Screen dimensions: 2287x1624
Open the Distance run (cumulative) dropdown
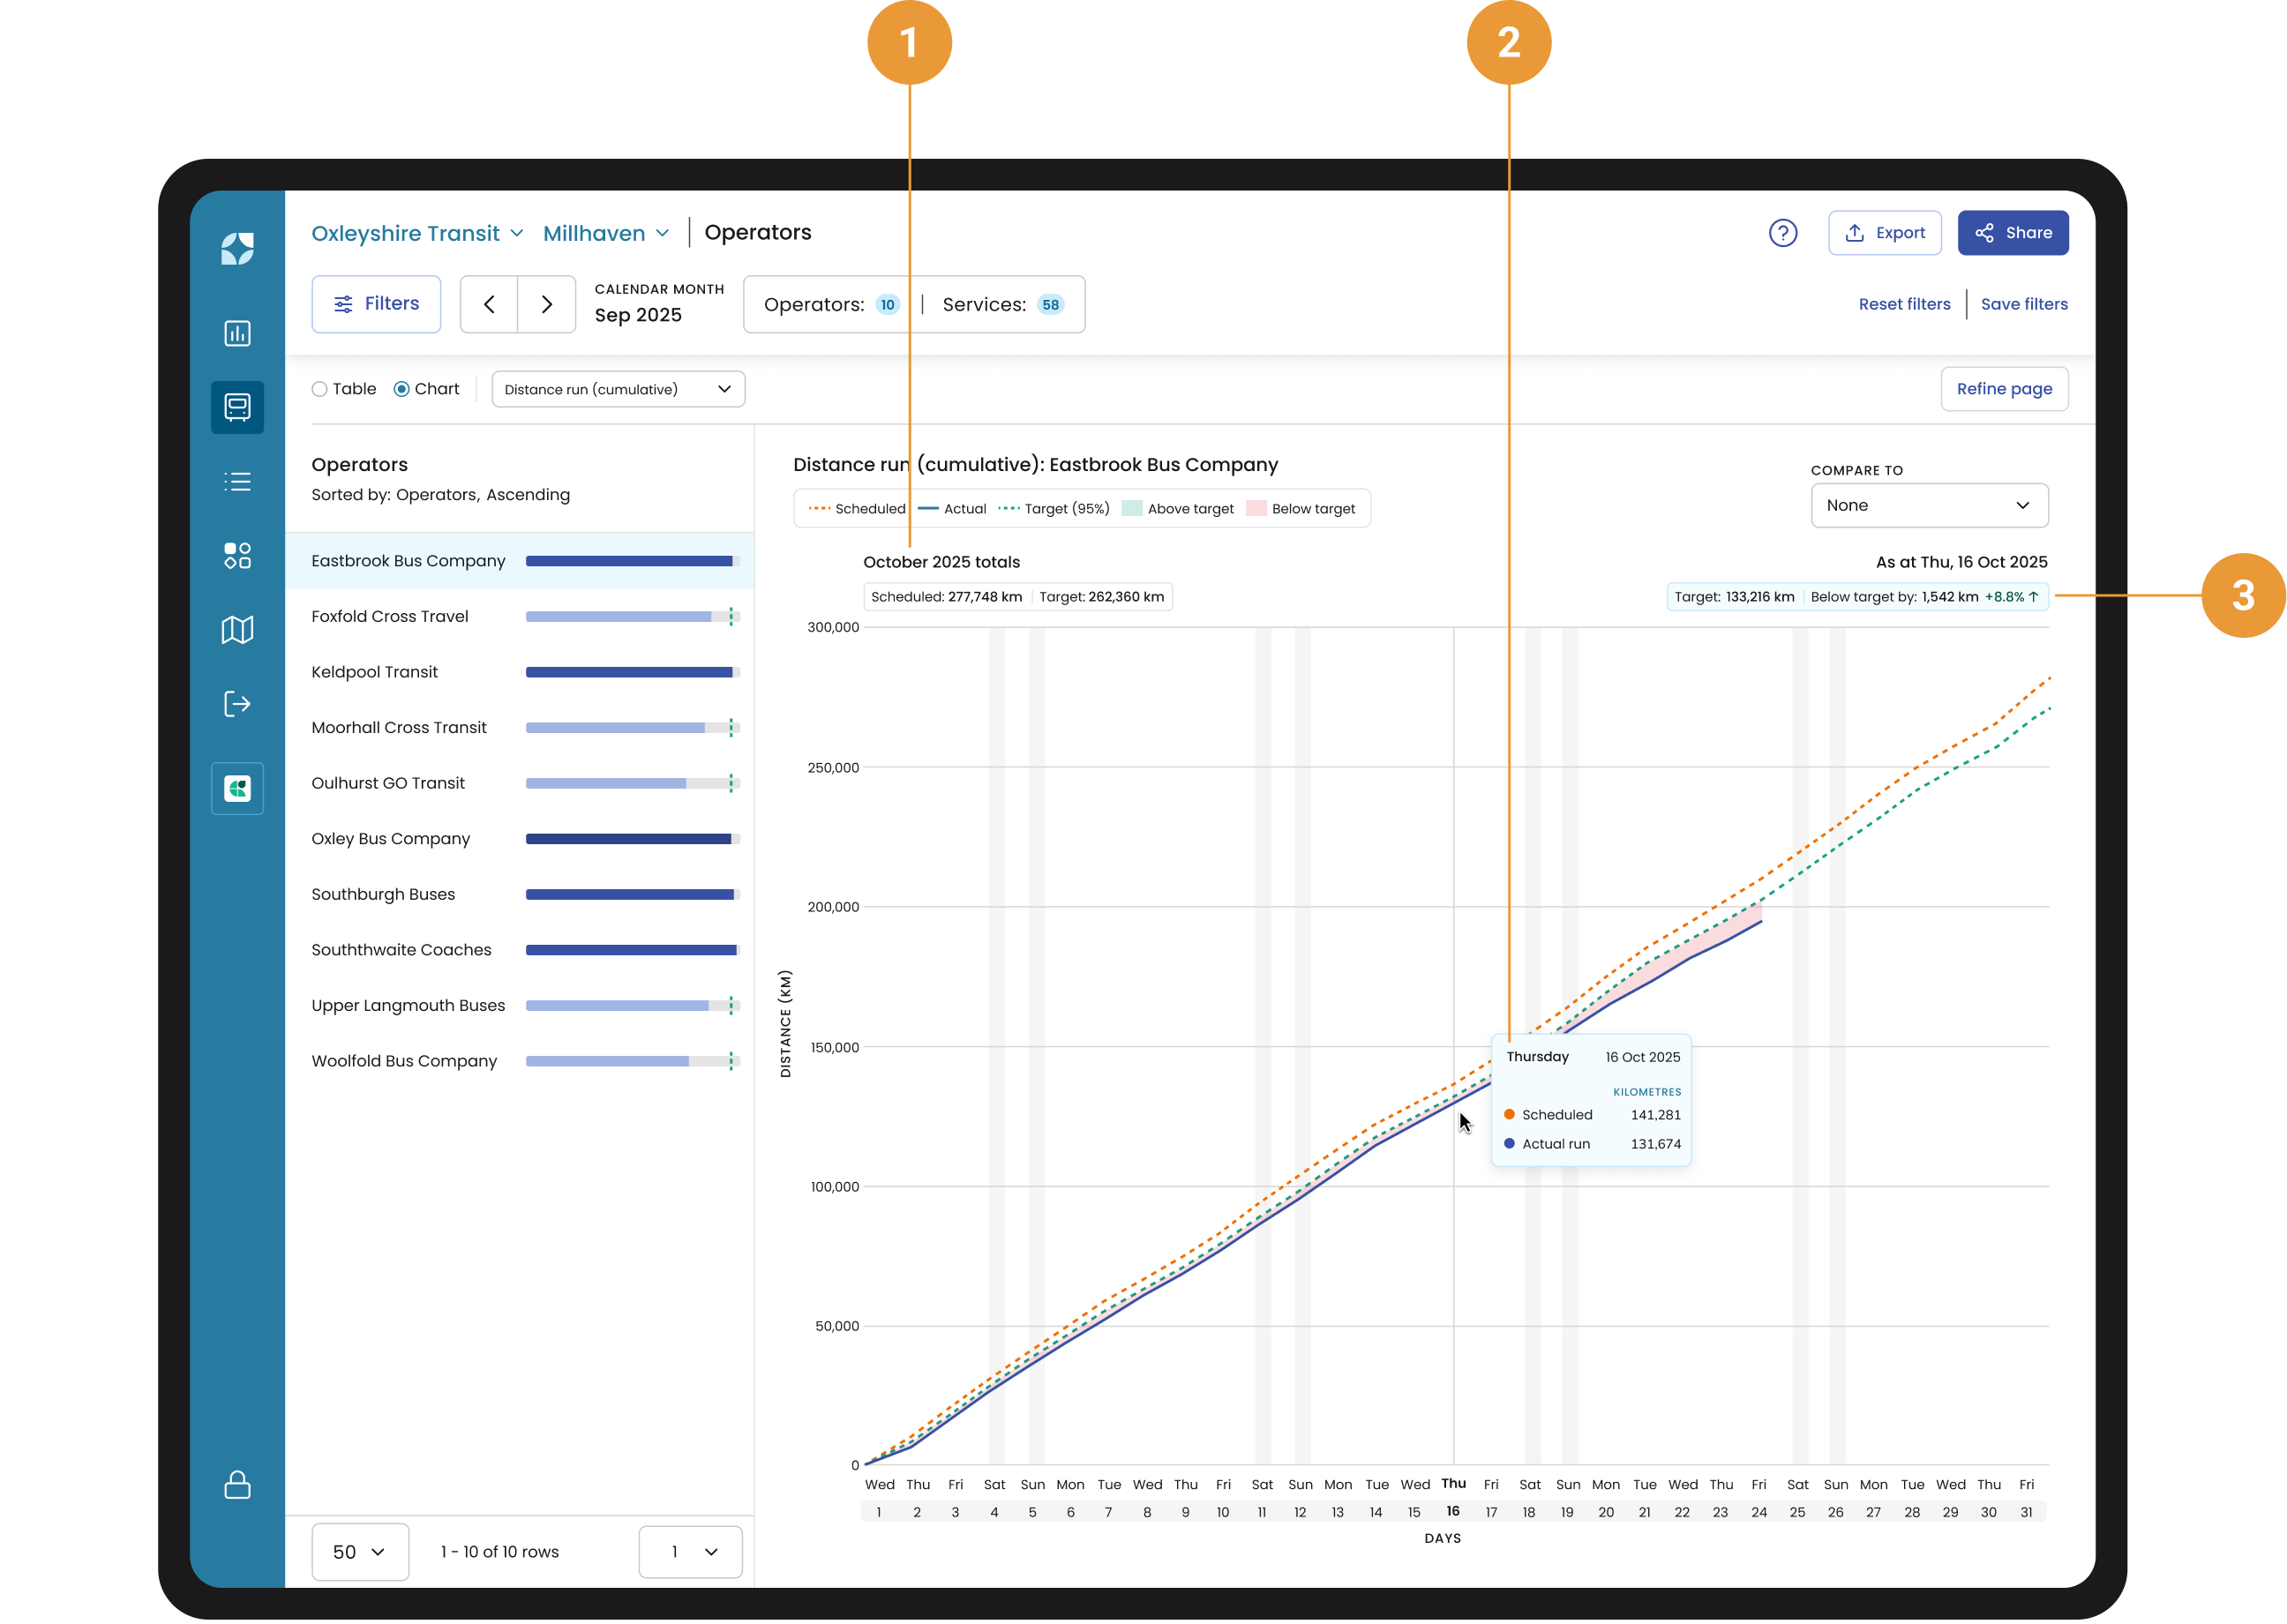(x=618, y=389)
